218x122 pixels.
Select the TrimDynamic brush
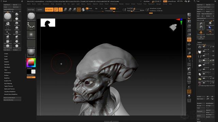[17, 46]
